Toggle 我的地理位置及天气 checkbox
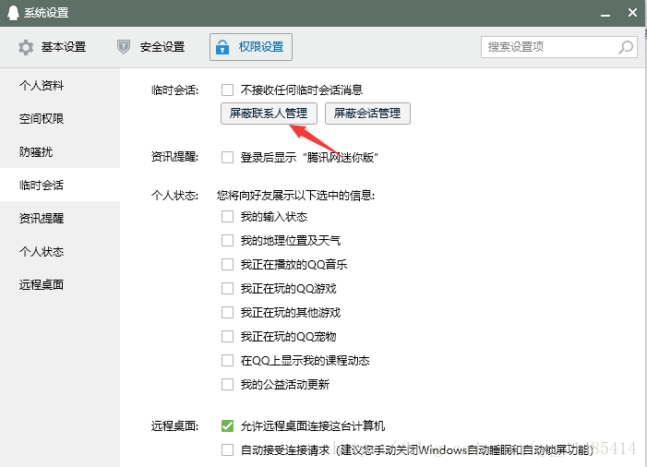 pos(227,240)
